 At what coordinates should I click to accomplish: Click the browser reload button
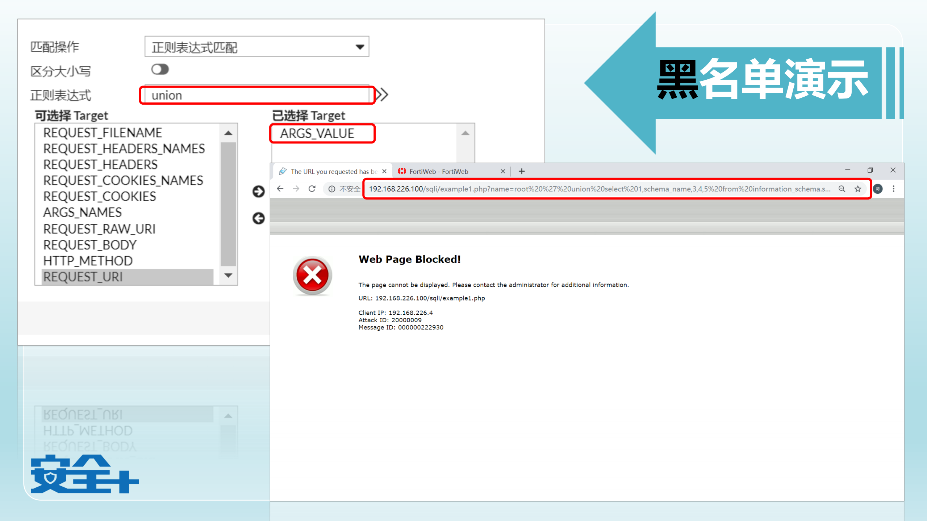click(x=312, y=189)
